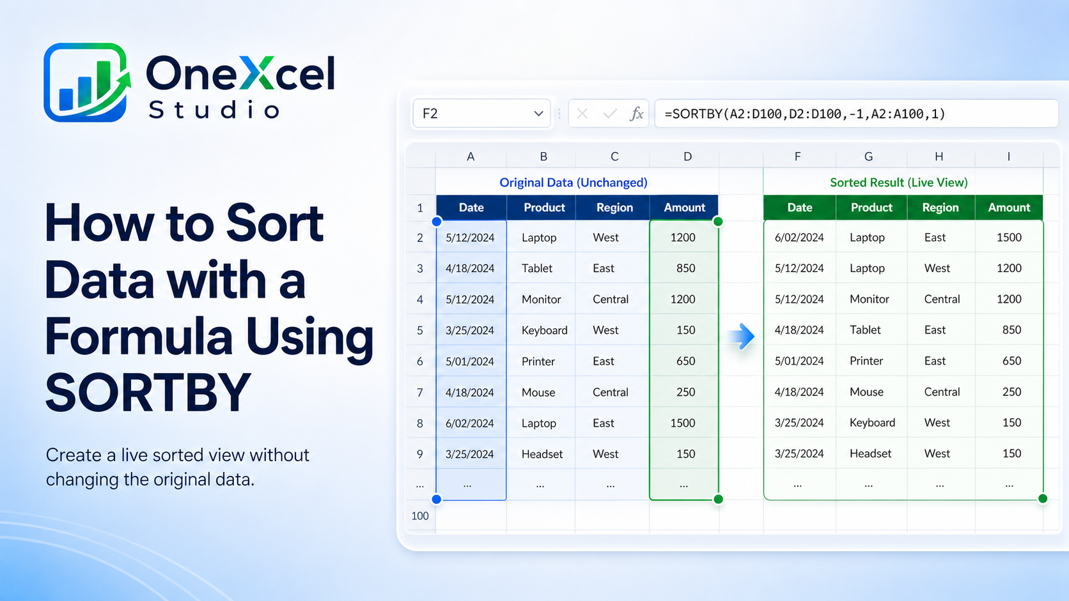Image resolution: width=1069 pixels, height=601 pixels.
Task: Select column header C
Action: 614,156
